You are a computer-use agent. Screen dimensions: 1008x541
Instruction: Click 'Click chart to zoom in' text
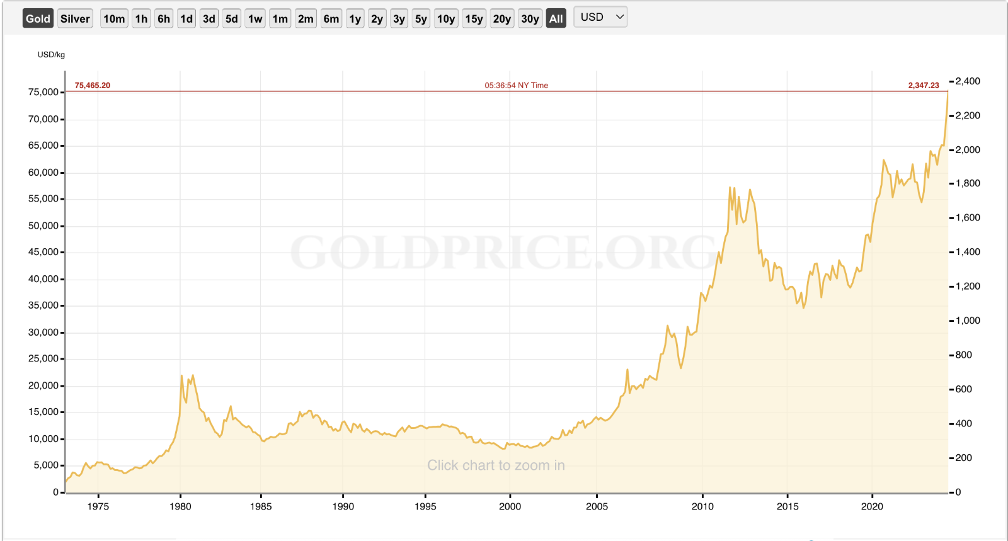[496, 465]
